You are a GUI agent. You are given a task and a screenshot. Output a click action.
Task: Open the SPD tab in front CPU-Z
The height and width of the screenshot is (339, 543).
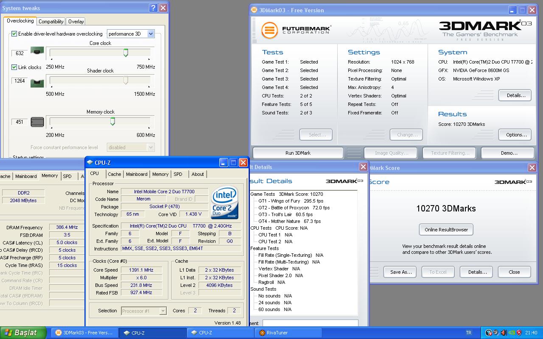click(x=178, y=174)
